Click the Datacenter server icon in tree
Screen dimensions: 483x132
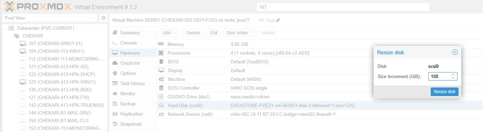11,28
